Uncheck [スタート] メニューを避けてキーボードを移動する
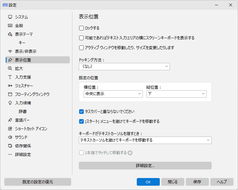Screen dimensions: 238x190 pyautogui.click(x=81, y=122)
